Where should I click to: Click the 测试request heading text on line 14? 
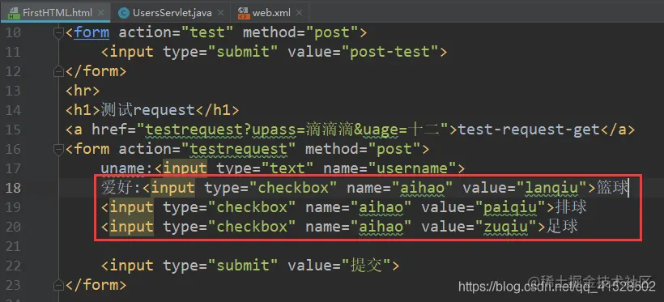coord(147,110)
